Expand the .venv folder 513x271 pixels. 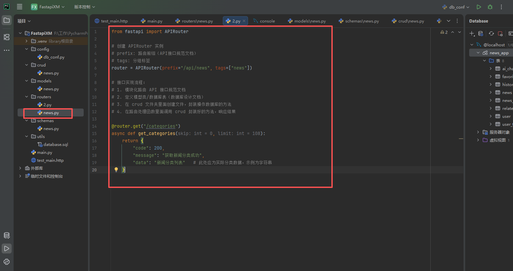coord(27,41)
